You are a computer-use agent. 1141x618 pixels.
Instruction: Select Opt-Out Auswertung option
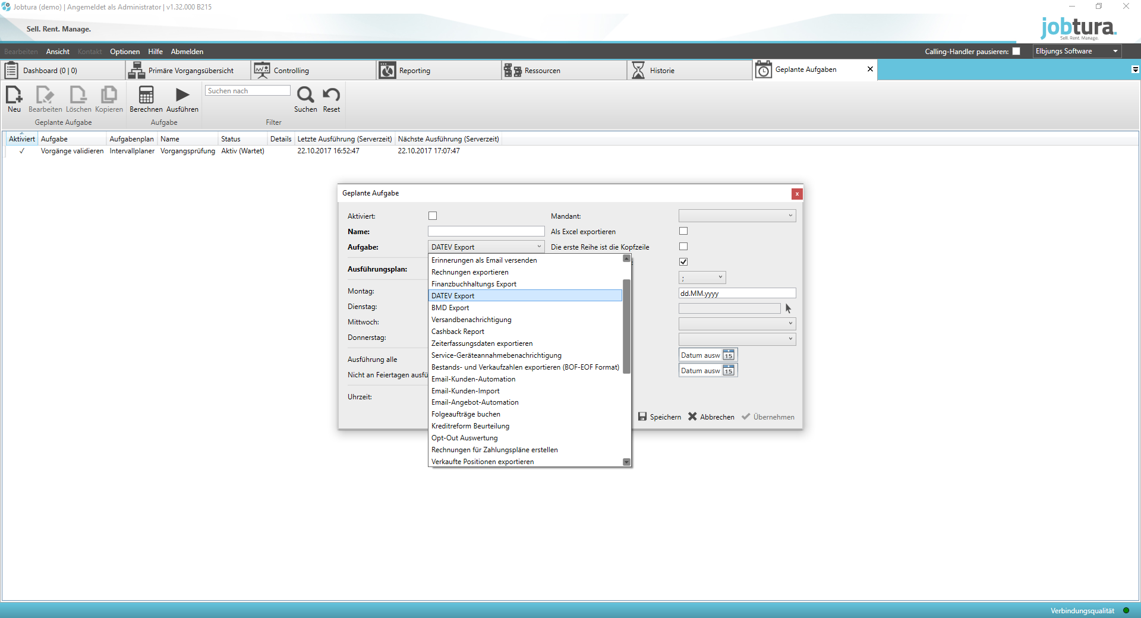tap(525, 438)
